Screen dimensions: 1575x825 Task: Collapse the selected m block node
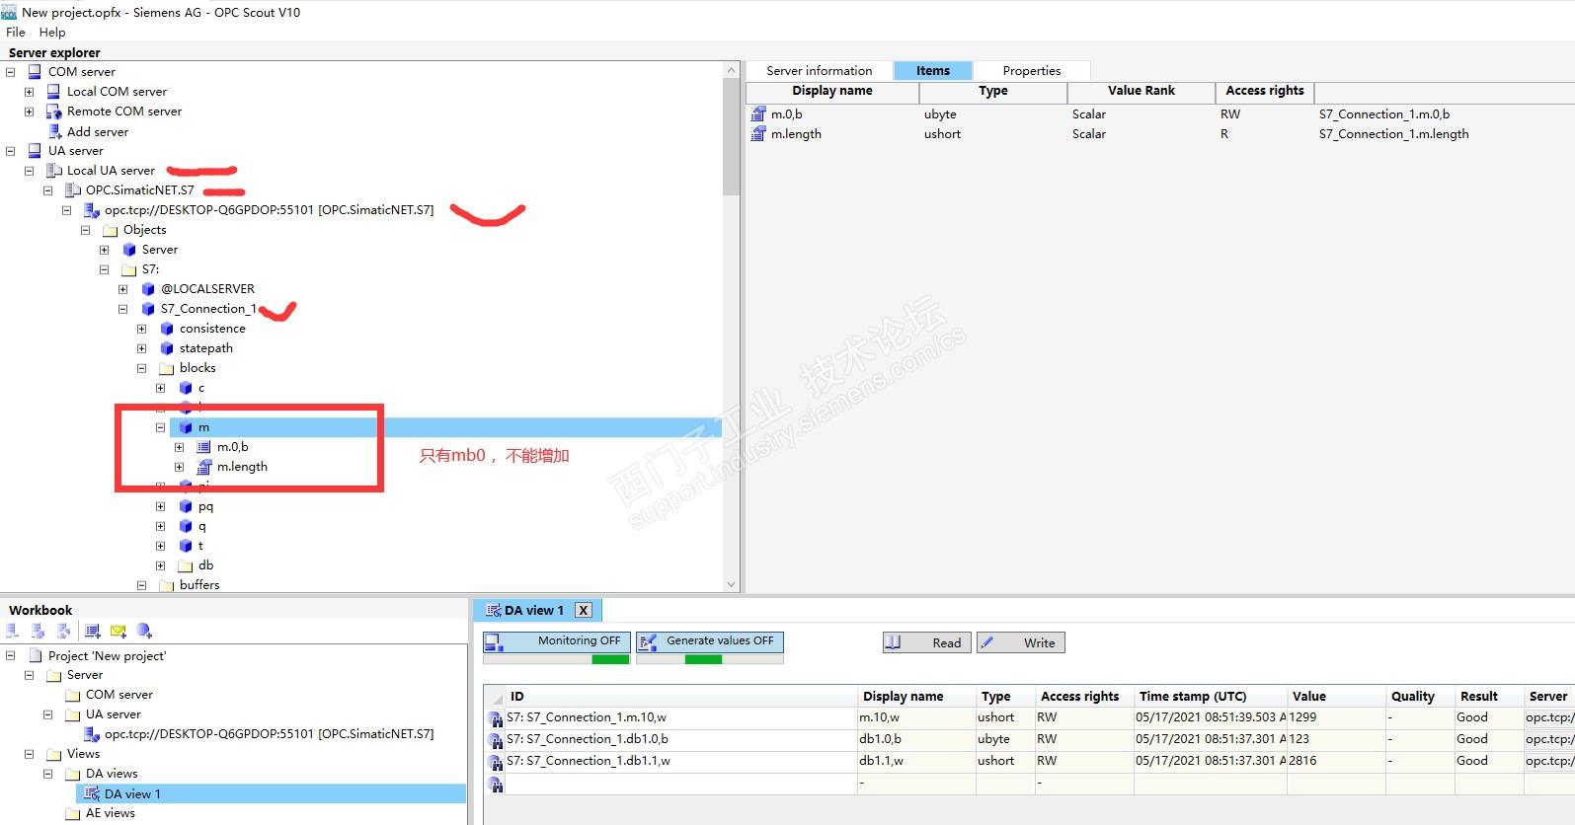(160, 427)
